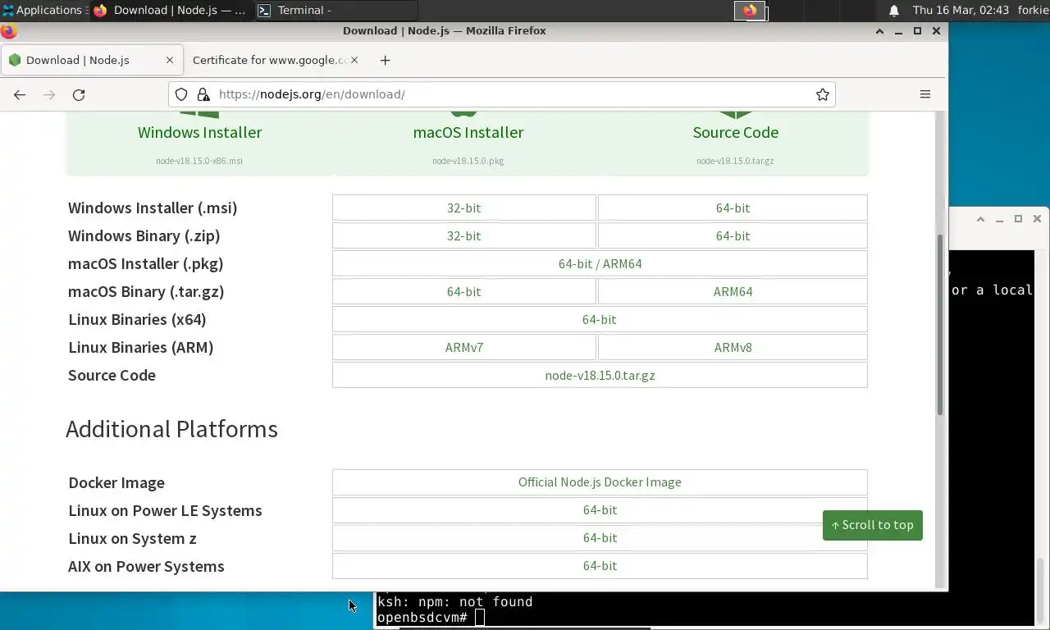Click the notification bell icon
Viewport: 1050px width, 630px height.
click(894, 11)
